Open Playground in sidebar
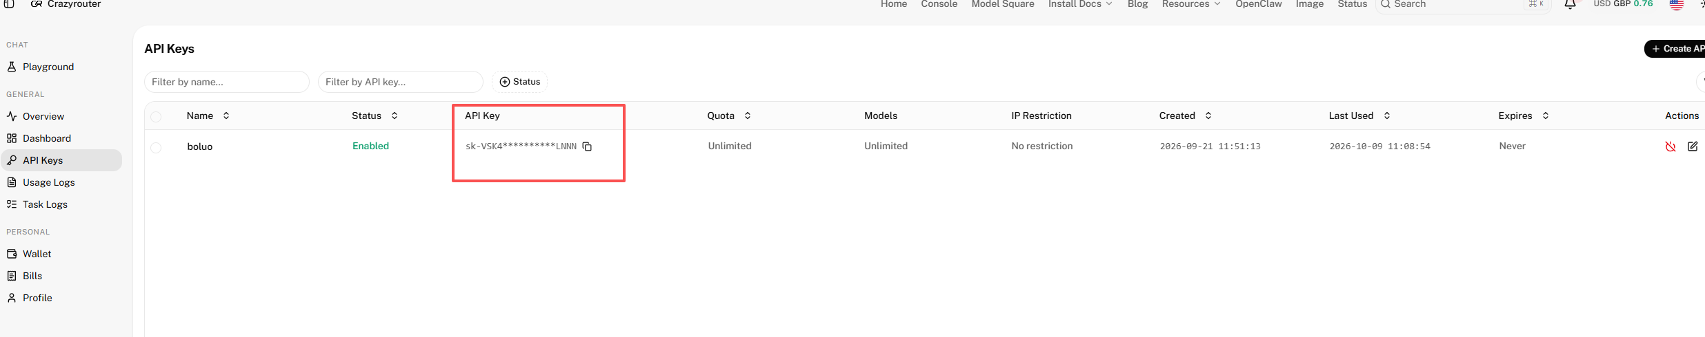The width and height of the screenshot is (1705, 337). tap(61, 67)
